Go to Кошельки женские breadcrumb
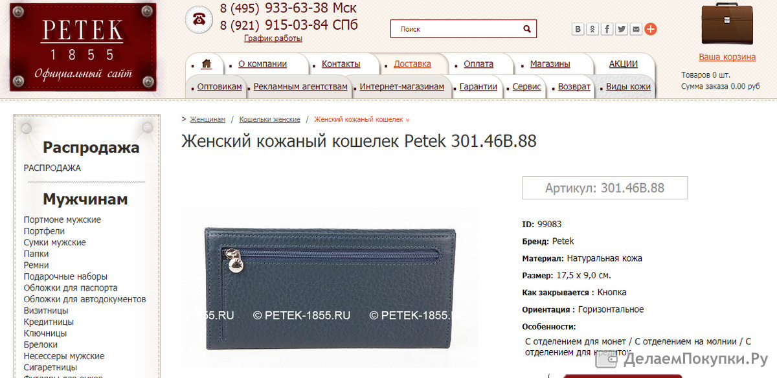This screenshot has width=777, height=378. click(269, 120)
